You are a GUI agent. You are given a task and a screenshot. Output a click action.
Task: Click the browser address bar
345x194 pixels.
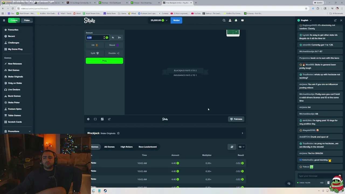[x=162, y=8]
